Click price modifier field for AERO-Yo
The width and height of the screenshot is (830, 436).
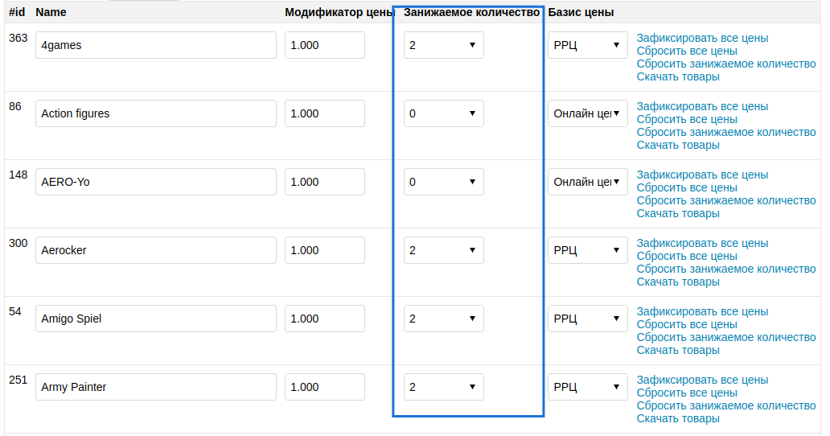[324, 182]
